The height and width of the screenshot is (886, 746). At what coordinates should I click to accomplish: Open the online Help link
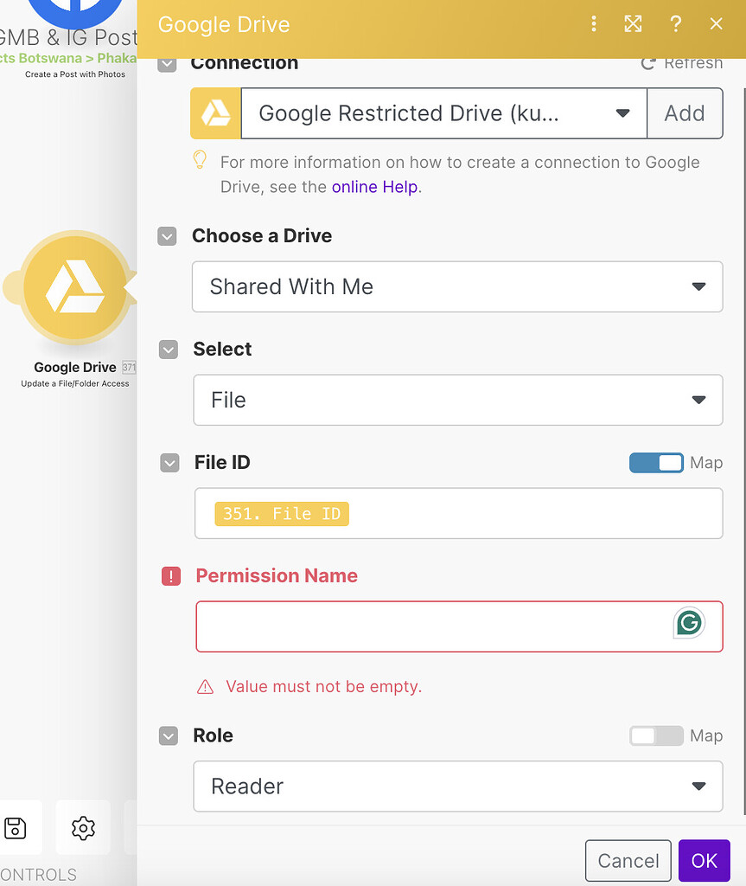point(374,186)
